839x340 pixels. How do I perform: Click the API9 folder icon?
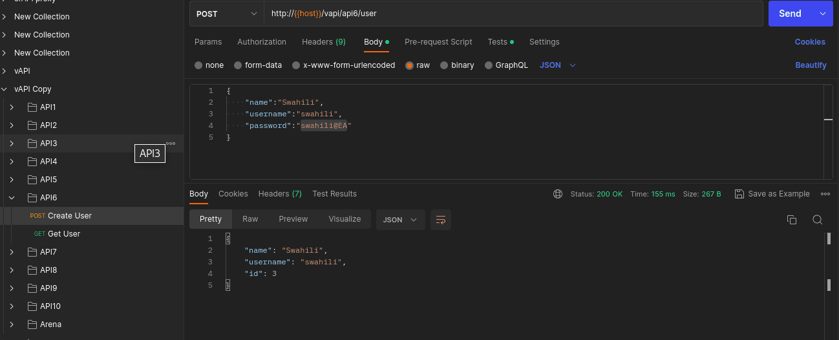coord(32,288)
